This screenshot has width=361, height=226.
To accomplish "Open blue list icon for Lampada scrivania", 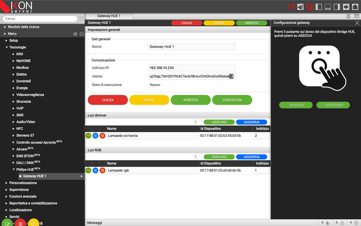I will pos(95,136).
